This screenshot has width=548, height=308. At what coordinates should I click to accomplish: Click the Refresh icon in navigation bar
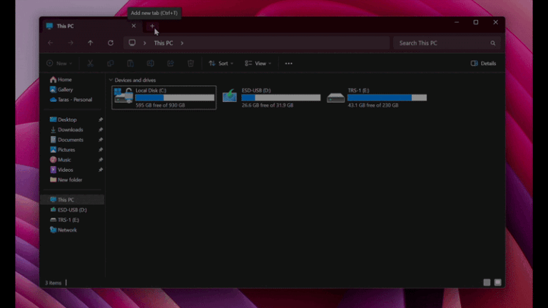111,43
